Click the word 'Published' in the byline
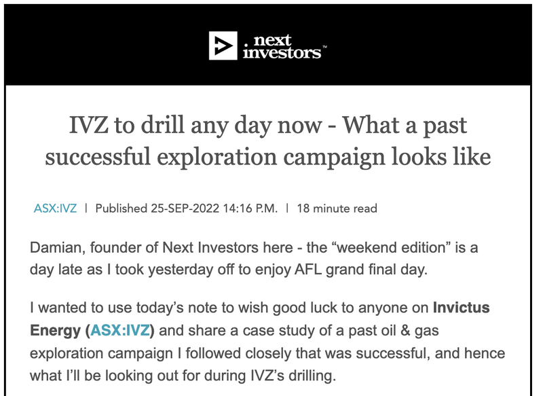The image size is (543, 396). click(121, 209)
